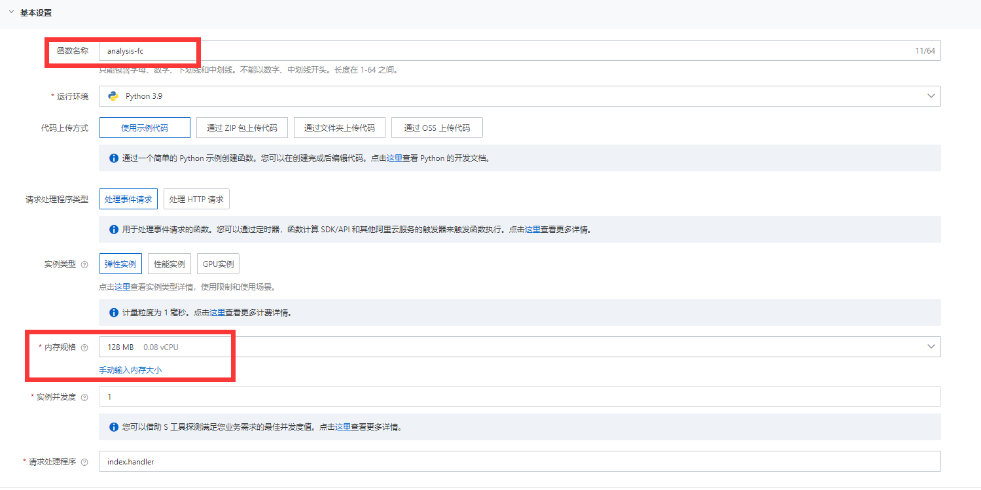The image size is (981, 490).
Task: Select 通过 OSS 上传代码 option
Action: pyautogui.click(x=437, y=128)
